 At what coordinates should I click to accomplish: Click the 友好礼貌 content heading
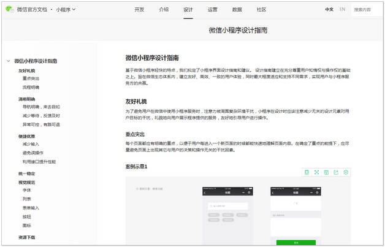click(136, 101)
